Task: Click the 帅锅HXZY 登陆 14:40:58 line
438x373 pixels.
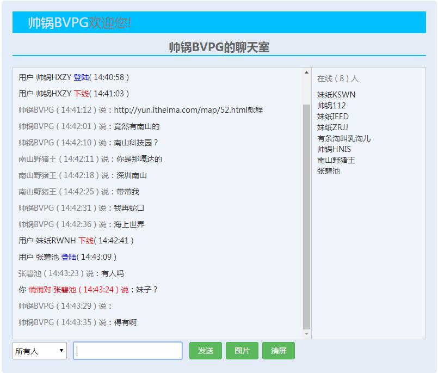Action: 74,77
